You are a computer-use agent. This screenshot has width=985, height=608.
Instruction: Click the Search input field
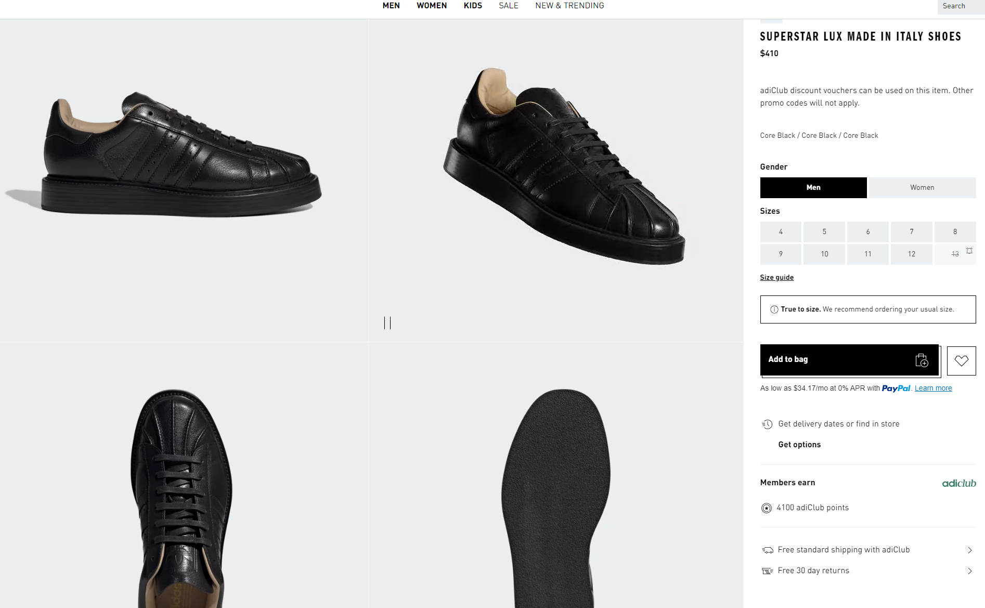pos(960,6)
